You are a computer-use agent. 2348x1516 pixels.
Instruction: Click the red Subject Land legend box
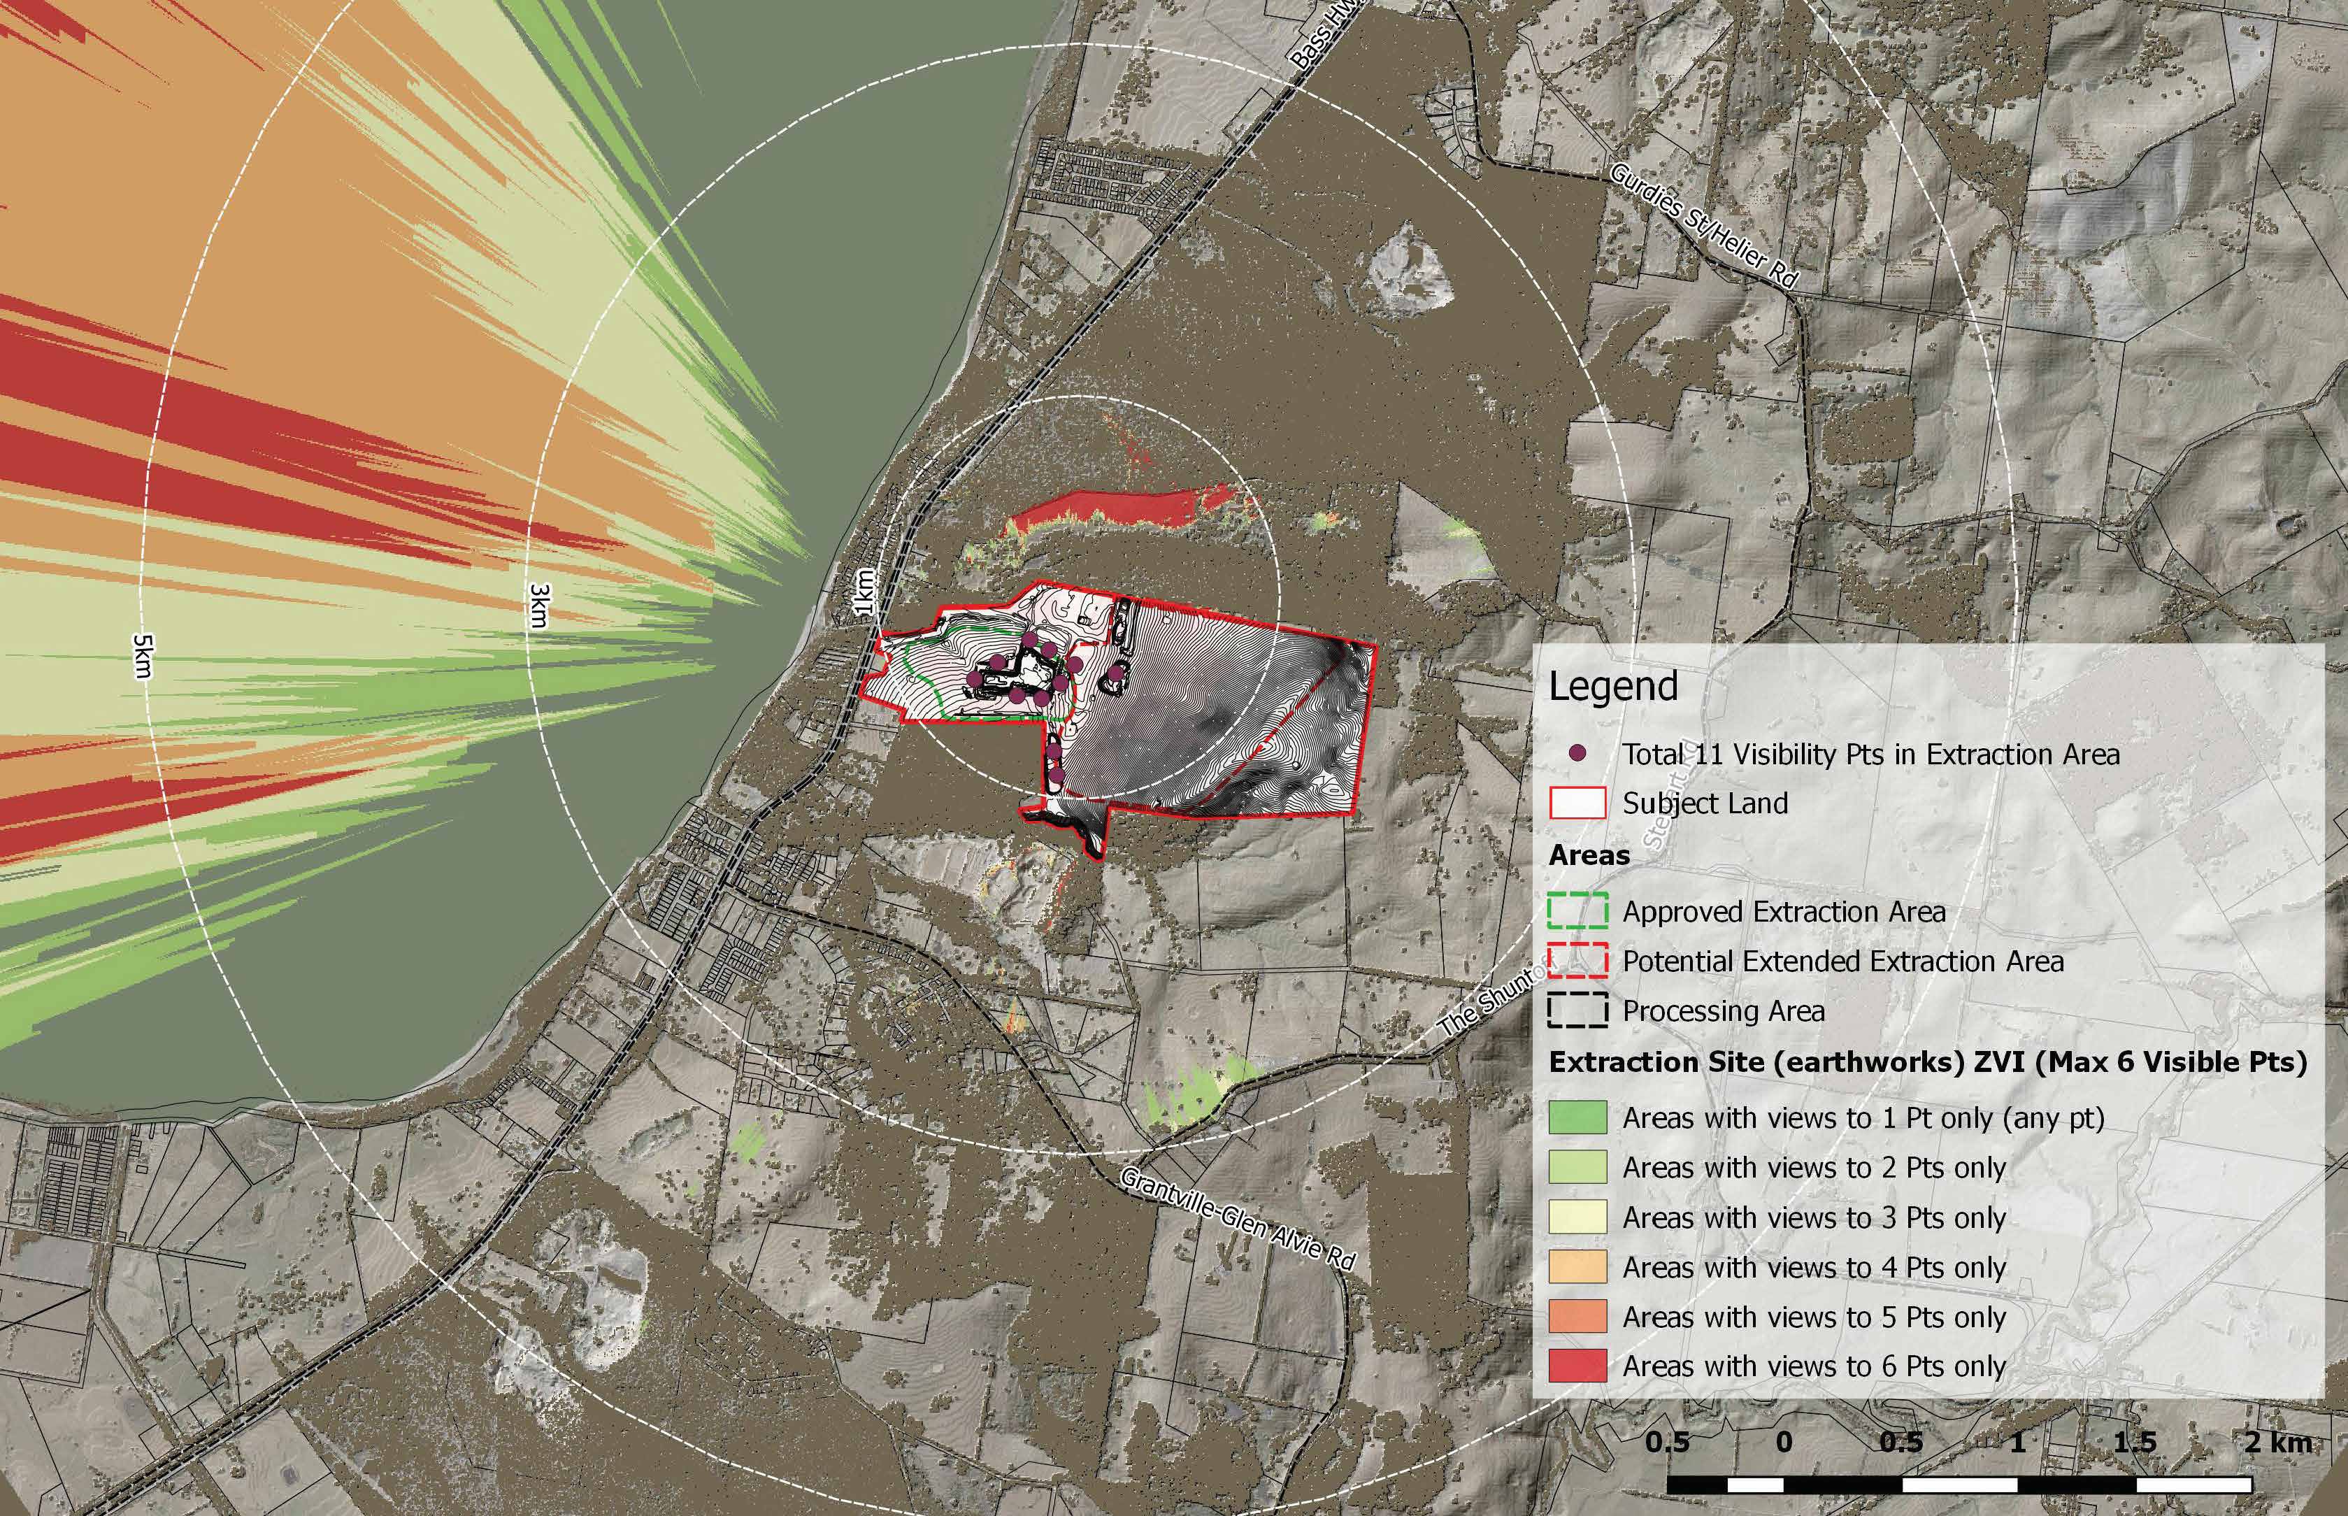1577,802
